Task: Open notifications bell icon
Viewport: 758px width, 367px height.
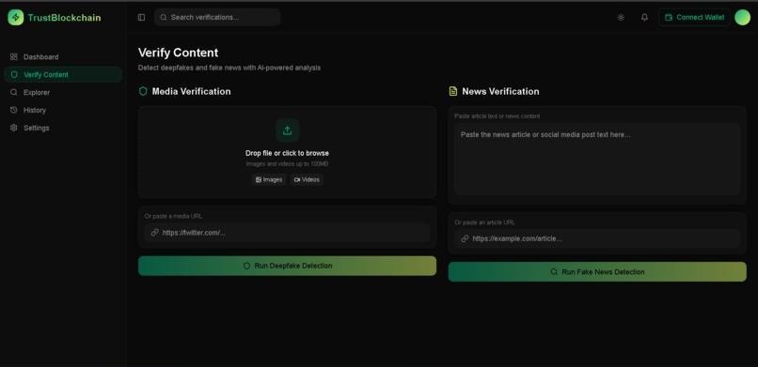Action: tap(644, 17)
